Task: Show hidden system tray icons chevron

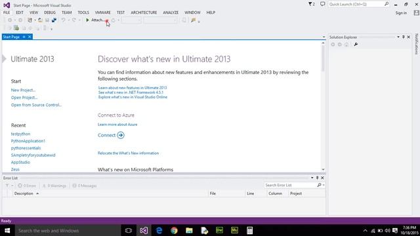Action: 365,230
